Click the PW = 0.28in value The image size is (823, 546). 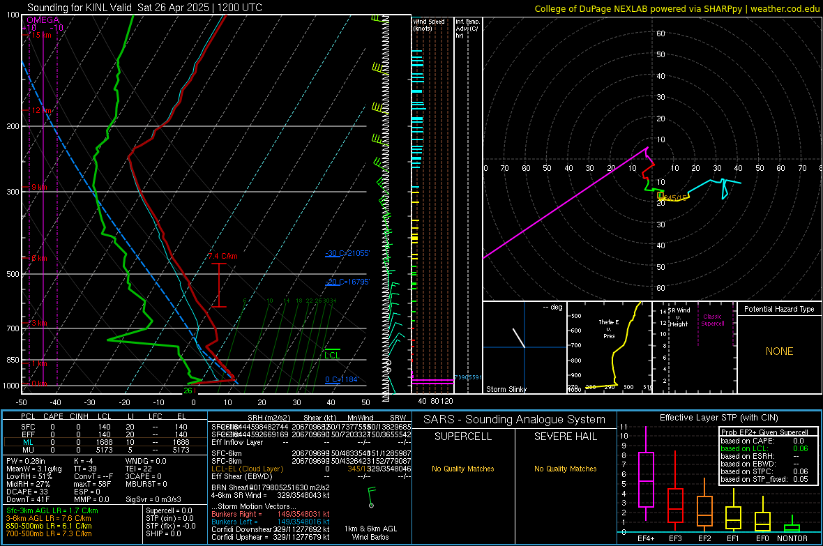27,461
